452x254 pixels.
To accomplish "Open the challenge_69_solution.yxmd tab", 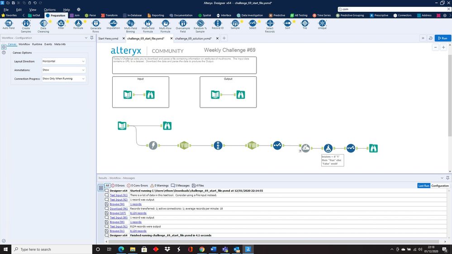I will click(194, 38).
